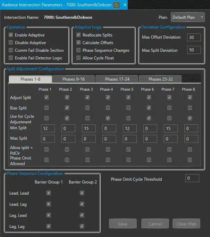The image size is (210, 237).
Task: Click the Phase 1 Min Split field
Action: pos(48,129)
